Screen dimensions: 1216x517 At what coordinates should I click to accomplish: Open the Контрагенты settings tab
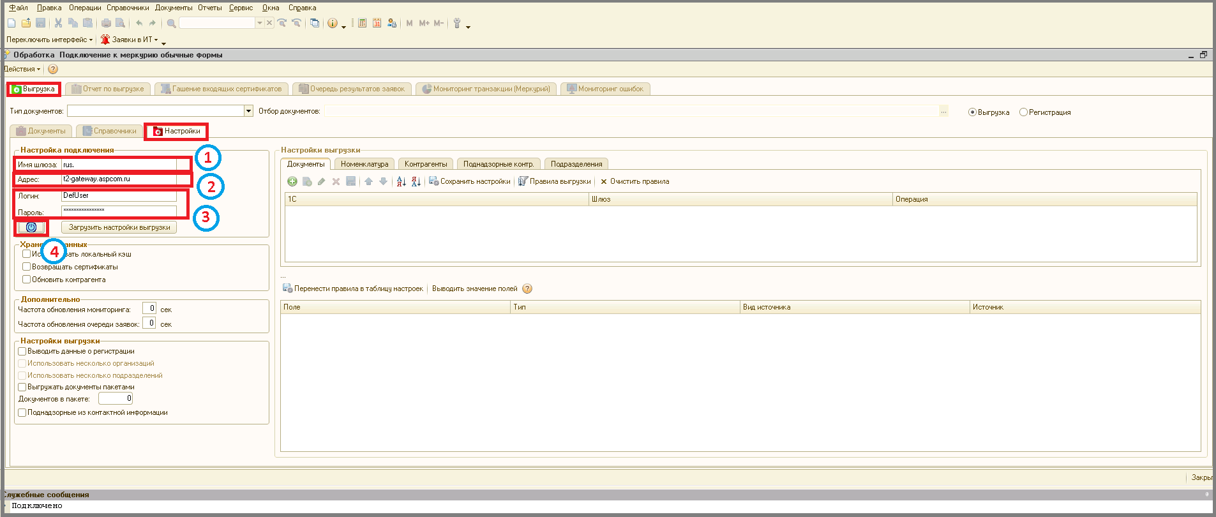426,164
